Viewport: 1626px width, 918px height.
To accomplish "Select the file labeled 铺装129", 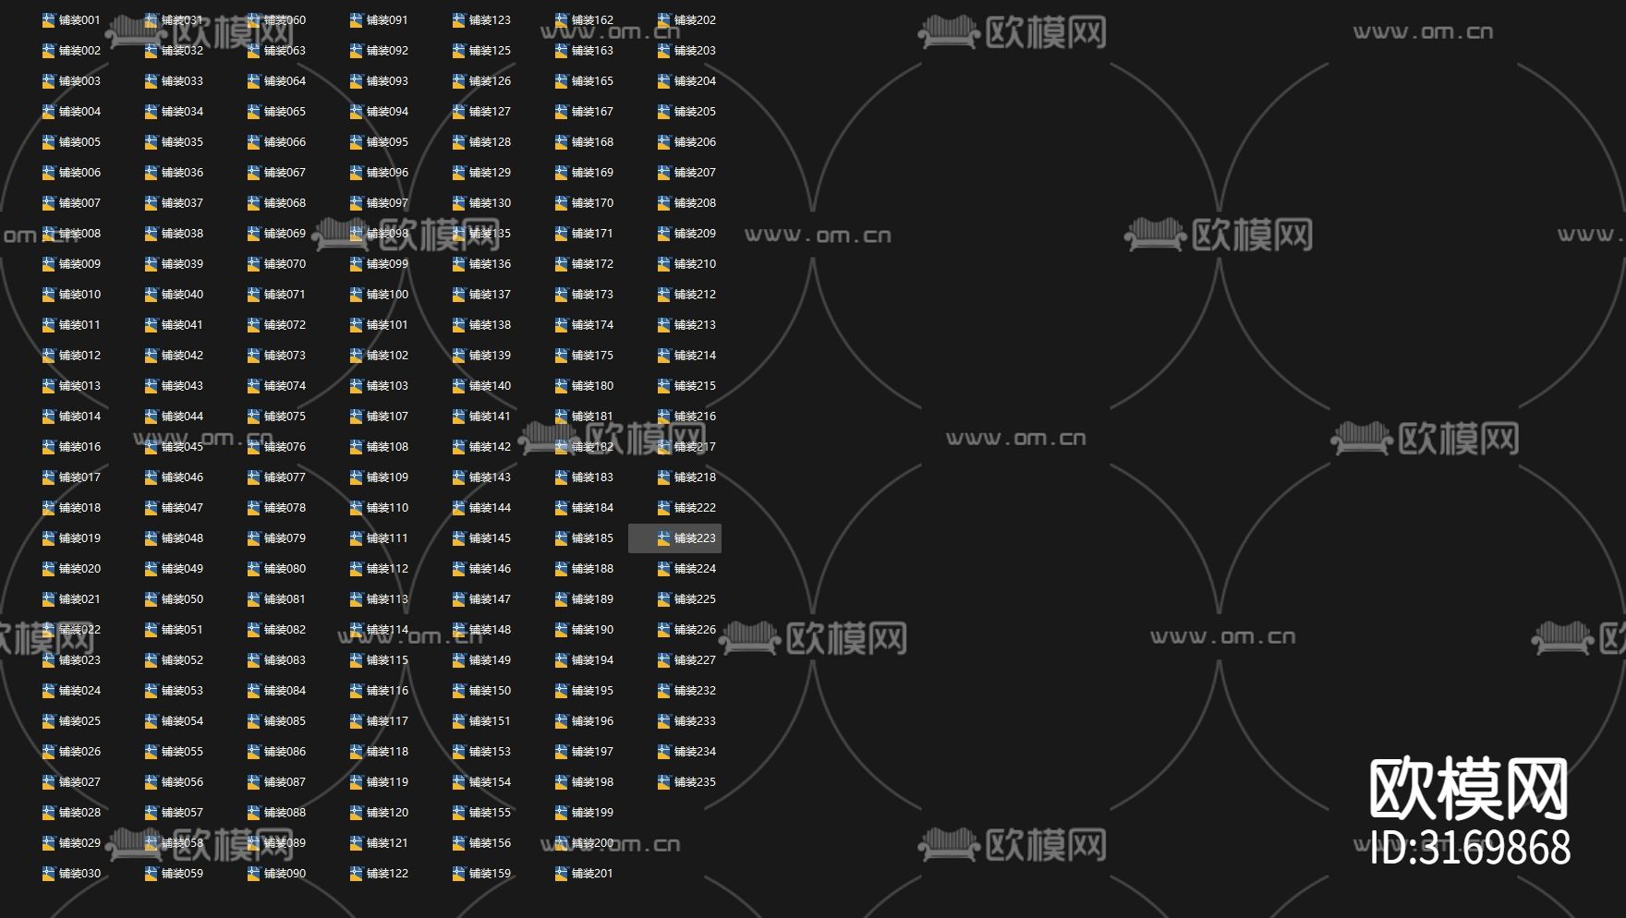I will 491,173.
